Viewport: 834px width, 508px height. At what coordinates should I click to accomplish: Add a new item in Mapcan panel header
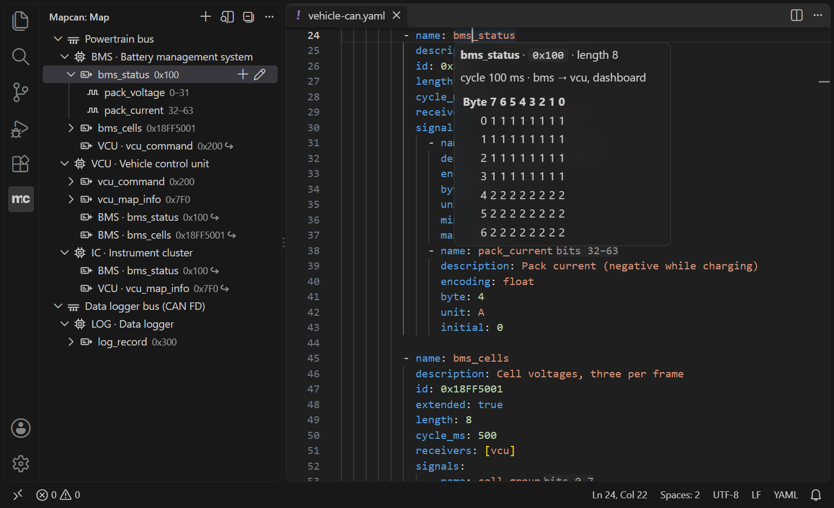[x=206, y=17]
